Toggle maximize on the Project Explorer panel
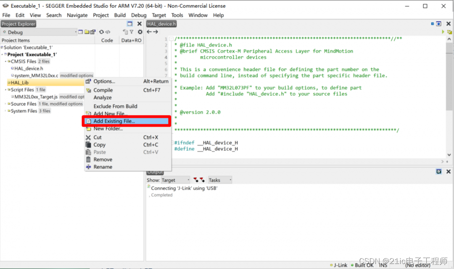Viewport: 454px width, 269px height. click(130, 24)
